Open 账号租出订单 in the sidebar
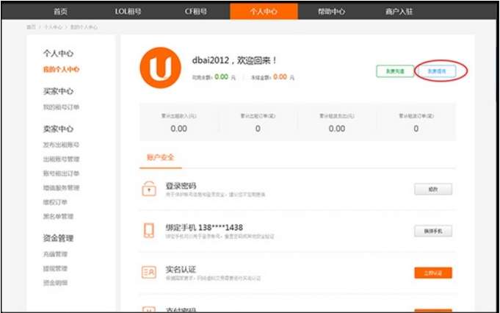 click(61, 173)
